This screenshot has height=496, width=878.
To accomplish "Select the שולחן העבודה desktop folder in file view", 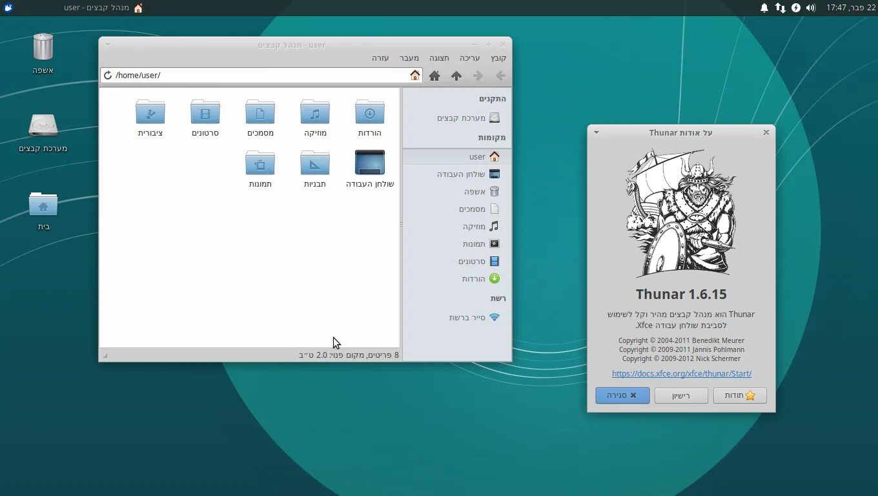I will point(370,163).
